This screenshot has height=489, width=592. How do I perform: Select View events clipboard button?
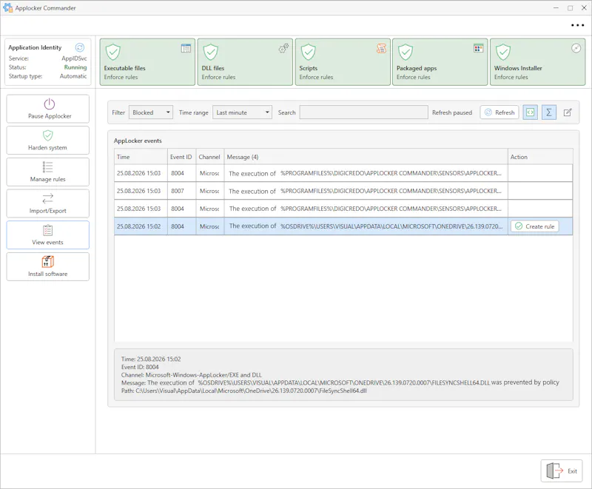[x=48, y=235]
